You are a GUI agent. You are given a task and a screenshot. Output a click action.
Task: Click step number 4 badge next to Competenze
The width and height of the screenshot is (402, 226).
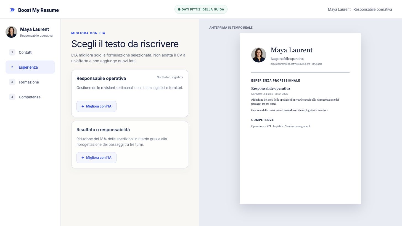click(x=12, y=97)
